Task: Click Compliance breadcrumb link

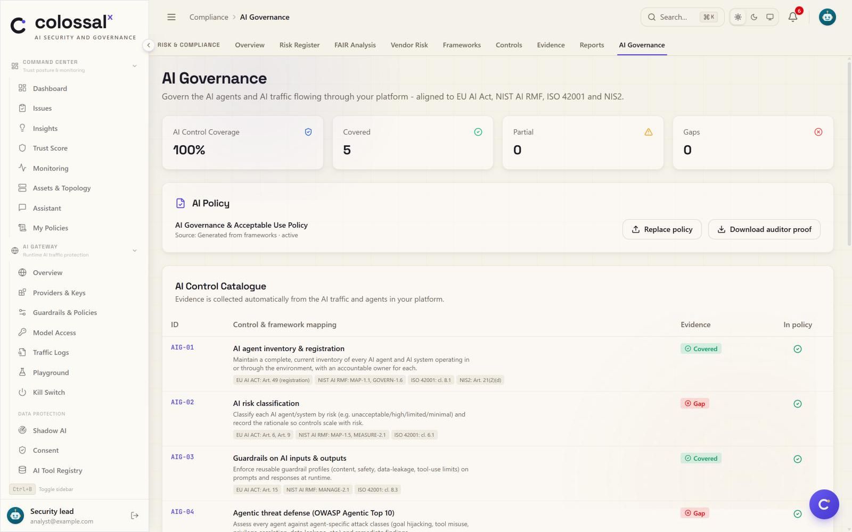Action: coord(209,17)
